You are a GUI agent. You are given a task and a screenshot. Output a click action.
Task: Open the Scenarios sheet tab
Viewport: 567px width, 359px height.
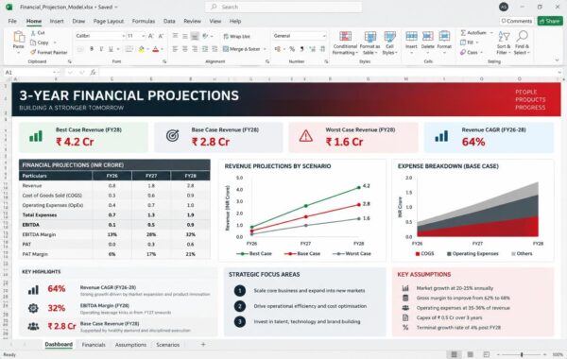click(x=167, y=345)
